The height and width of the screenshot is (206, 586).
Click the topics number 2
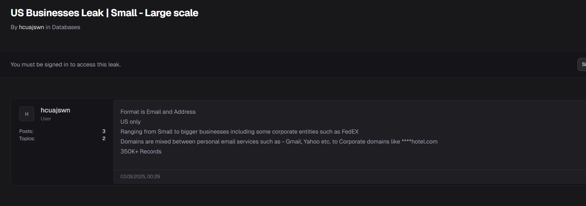point(104,139)
